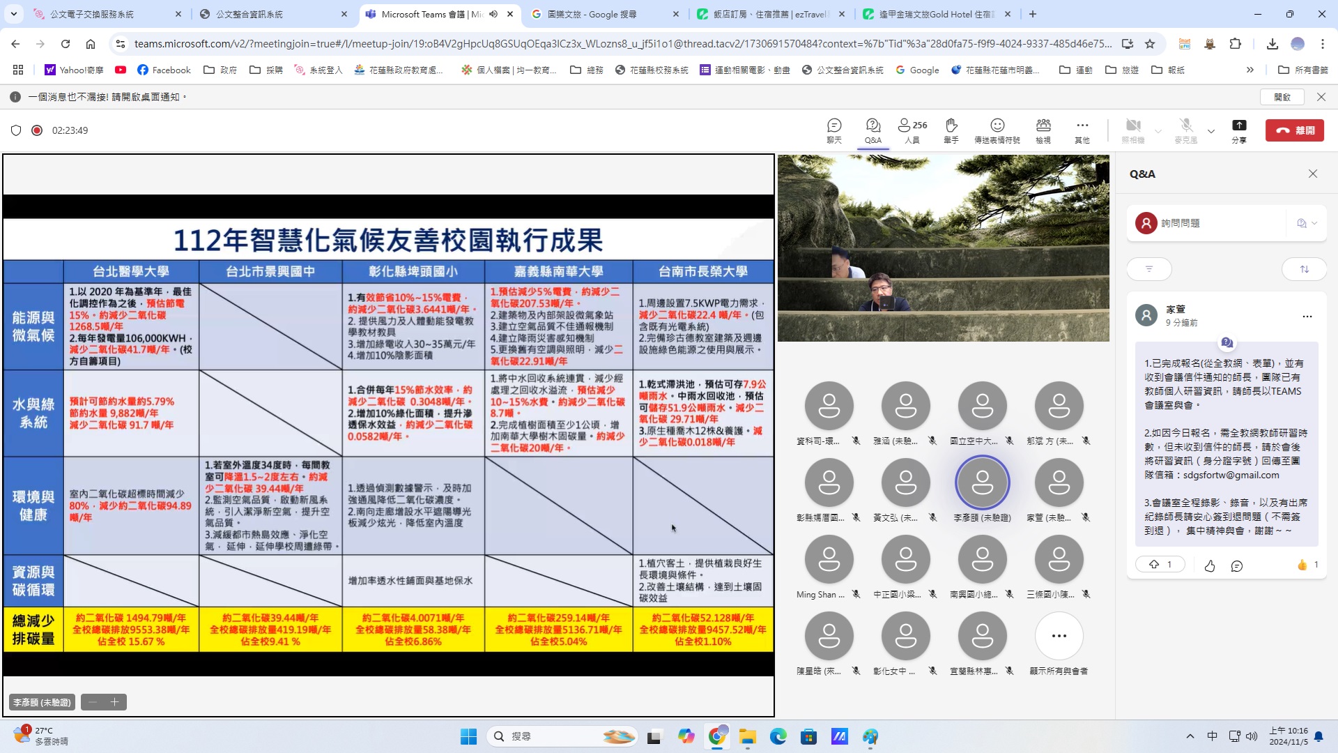The height and width of the screenshot is (753, 1338).
Task: Raise hand in the meeting
Action: [951, 130]
